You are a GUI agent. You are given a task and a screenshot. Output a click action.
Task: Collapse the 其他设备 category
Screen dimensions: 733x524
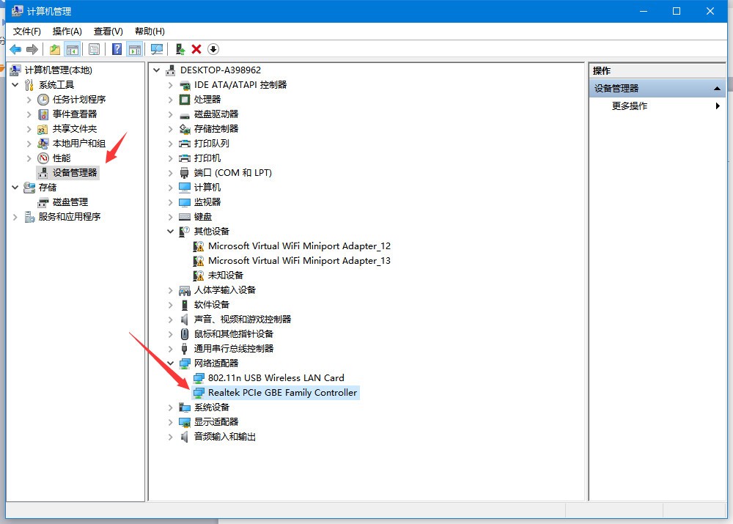pyautogui.click(x=170, y=232)
